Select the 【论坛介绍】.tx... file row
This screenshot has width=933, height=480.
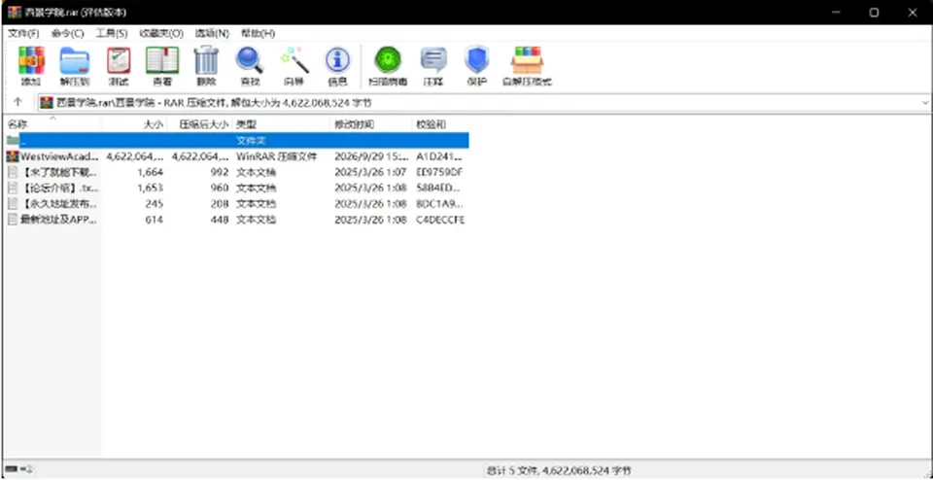tap(237, 188)
